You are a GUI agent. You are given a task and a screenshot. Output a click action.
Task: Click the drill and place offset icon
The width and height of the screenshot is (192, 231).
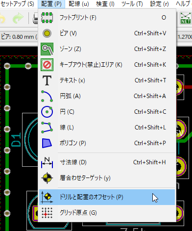47,197
